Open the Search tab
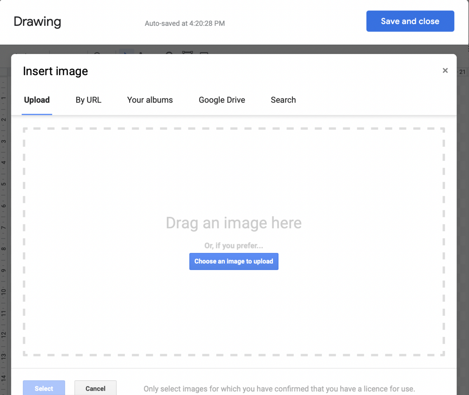469x395 pixels. point(283,100)
